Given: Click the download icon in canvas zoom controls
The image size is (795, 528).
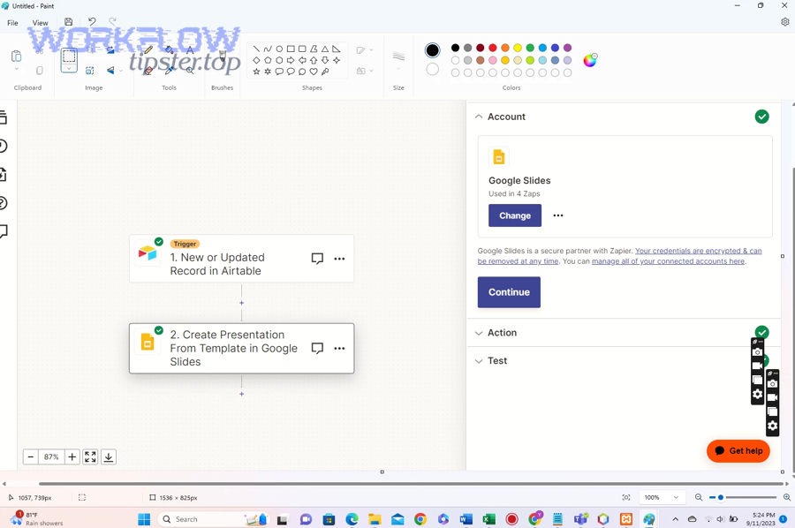Looking at the screenshot, I should [x=109, y=456].
